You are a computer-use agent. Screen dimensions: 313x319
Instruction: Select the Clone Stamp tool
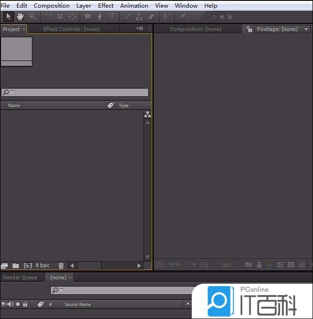pyautogui.click(x=139, y=16)
